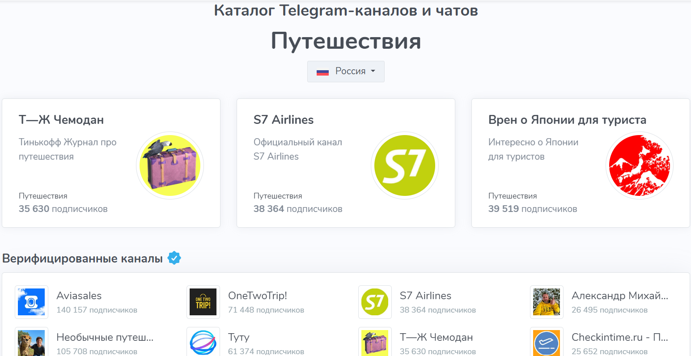Viewport: 691px width, 356px height.
Task: Open the Необычные путеш... channel link
Action: click(105, 338)
